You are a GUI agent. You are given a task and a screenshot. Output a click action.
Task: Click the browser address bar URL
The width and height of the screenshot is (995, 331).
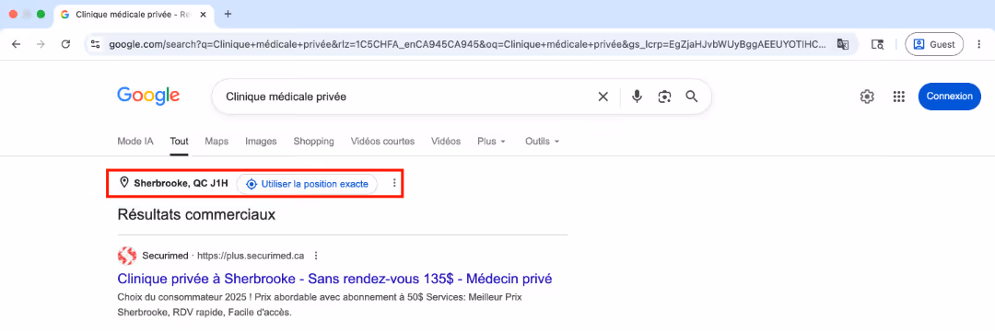pyautogui.click(x=467, y=44)
